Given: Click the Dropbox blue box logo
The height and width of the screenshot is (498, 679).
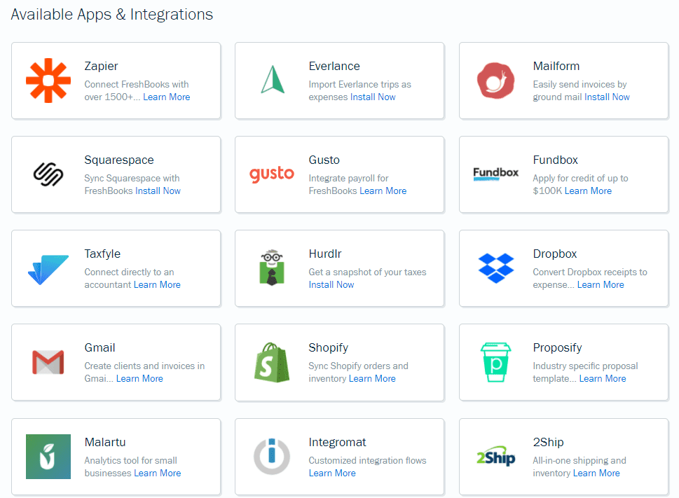Looking at the screenshot, I should pyautogui.click(x=496, y=268).
